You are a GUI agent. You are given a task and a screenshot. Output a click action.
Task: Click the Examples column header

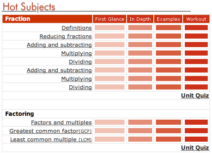[x=168, y=19]
